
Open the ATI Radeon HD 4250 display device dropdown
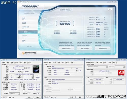(97, 67)
